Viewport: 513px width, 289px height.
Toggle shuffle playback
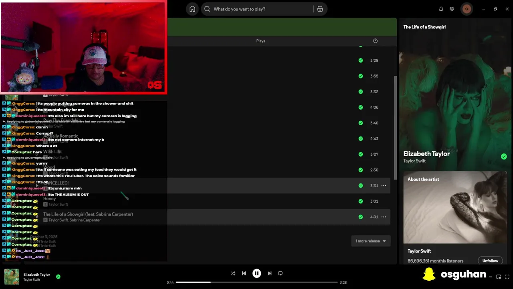[233, 273]
